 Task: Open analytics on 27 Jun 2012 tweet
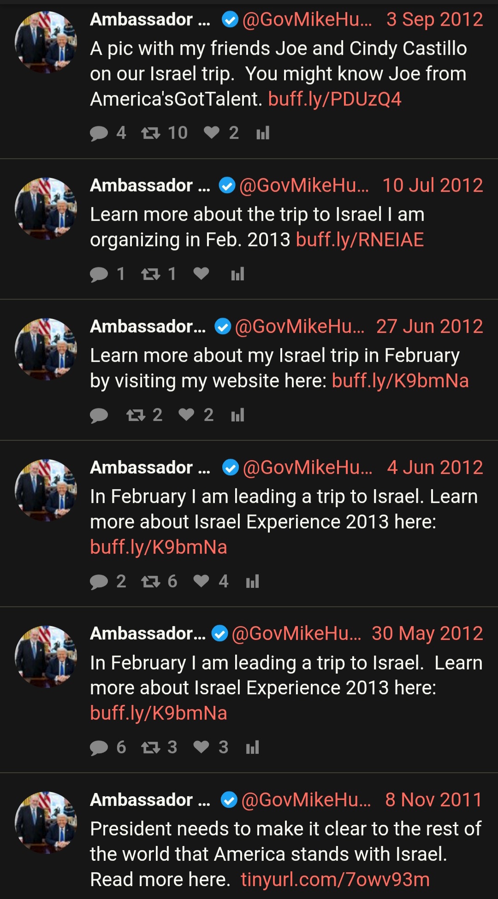pos(237,415)
